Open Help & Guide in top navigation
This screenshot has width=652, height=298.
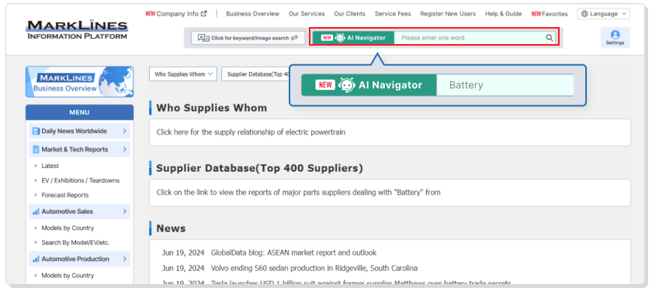(x=503, y=14)
